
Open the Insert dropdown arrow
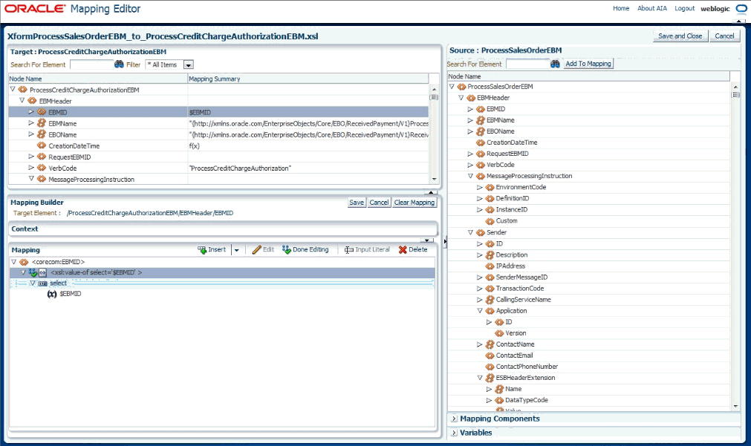(x=236, y=250)
